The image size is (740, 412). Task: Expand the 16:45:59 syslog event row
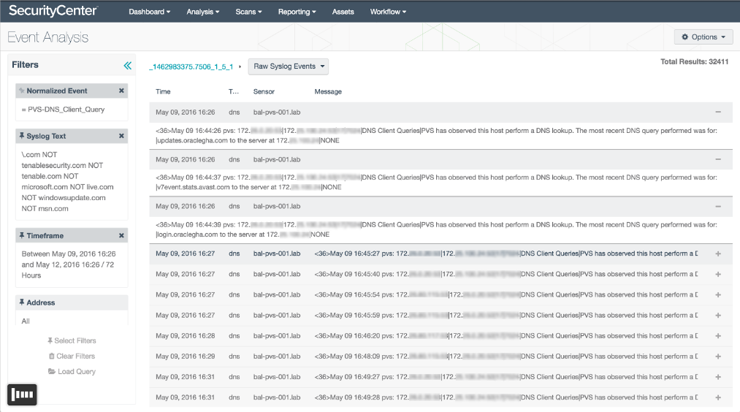(x=718, y=316)
